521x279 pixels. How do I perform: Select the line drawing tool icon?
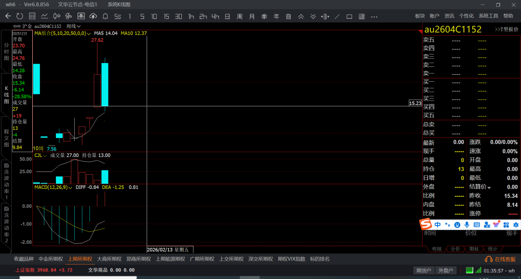tap(337, 16)
